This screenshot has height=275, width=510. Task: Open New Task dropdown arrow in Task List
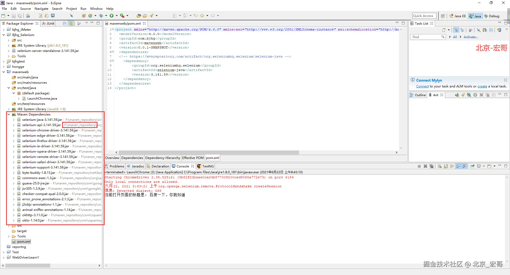pyautogui.click(x=449, y=30)
